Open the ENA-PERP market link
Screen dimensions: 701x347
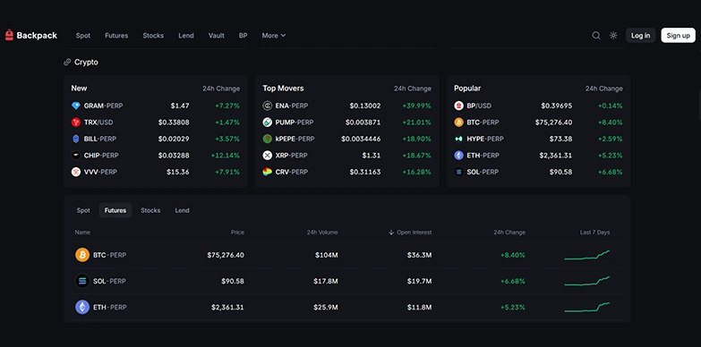[292, 106]
